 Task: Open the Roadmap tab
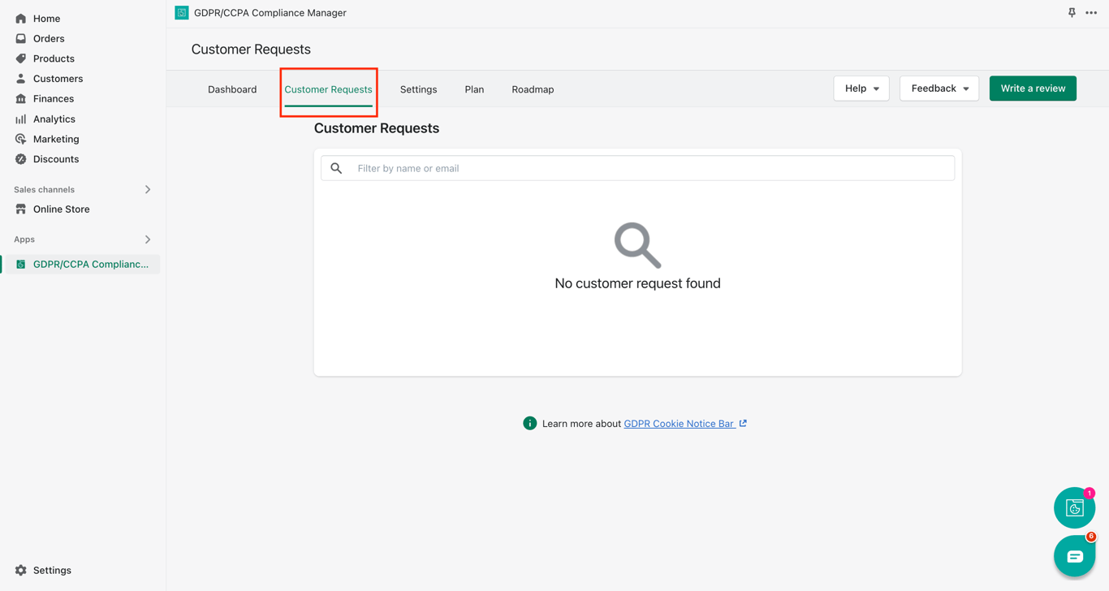point(533,89)
